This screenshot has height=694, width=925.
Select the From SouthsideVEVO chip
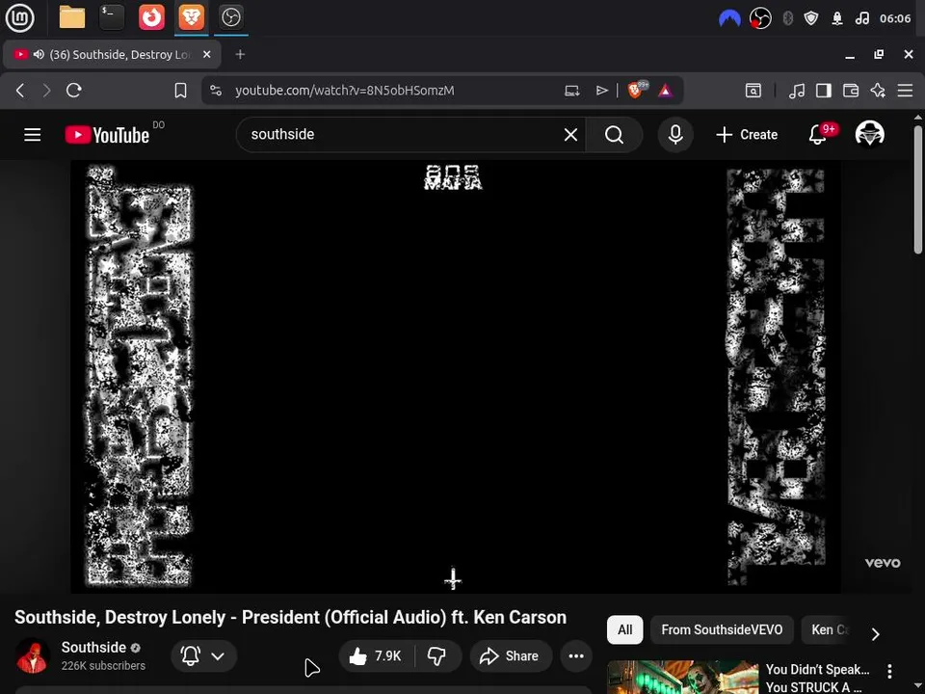pos(722,629)
